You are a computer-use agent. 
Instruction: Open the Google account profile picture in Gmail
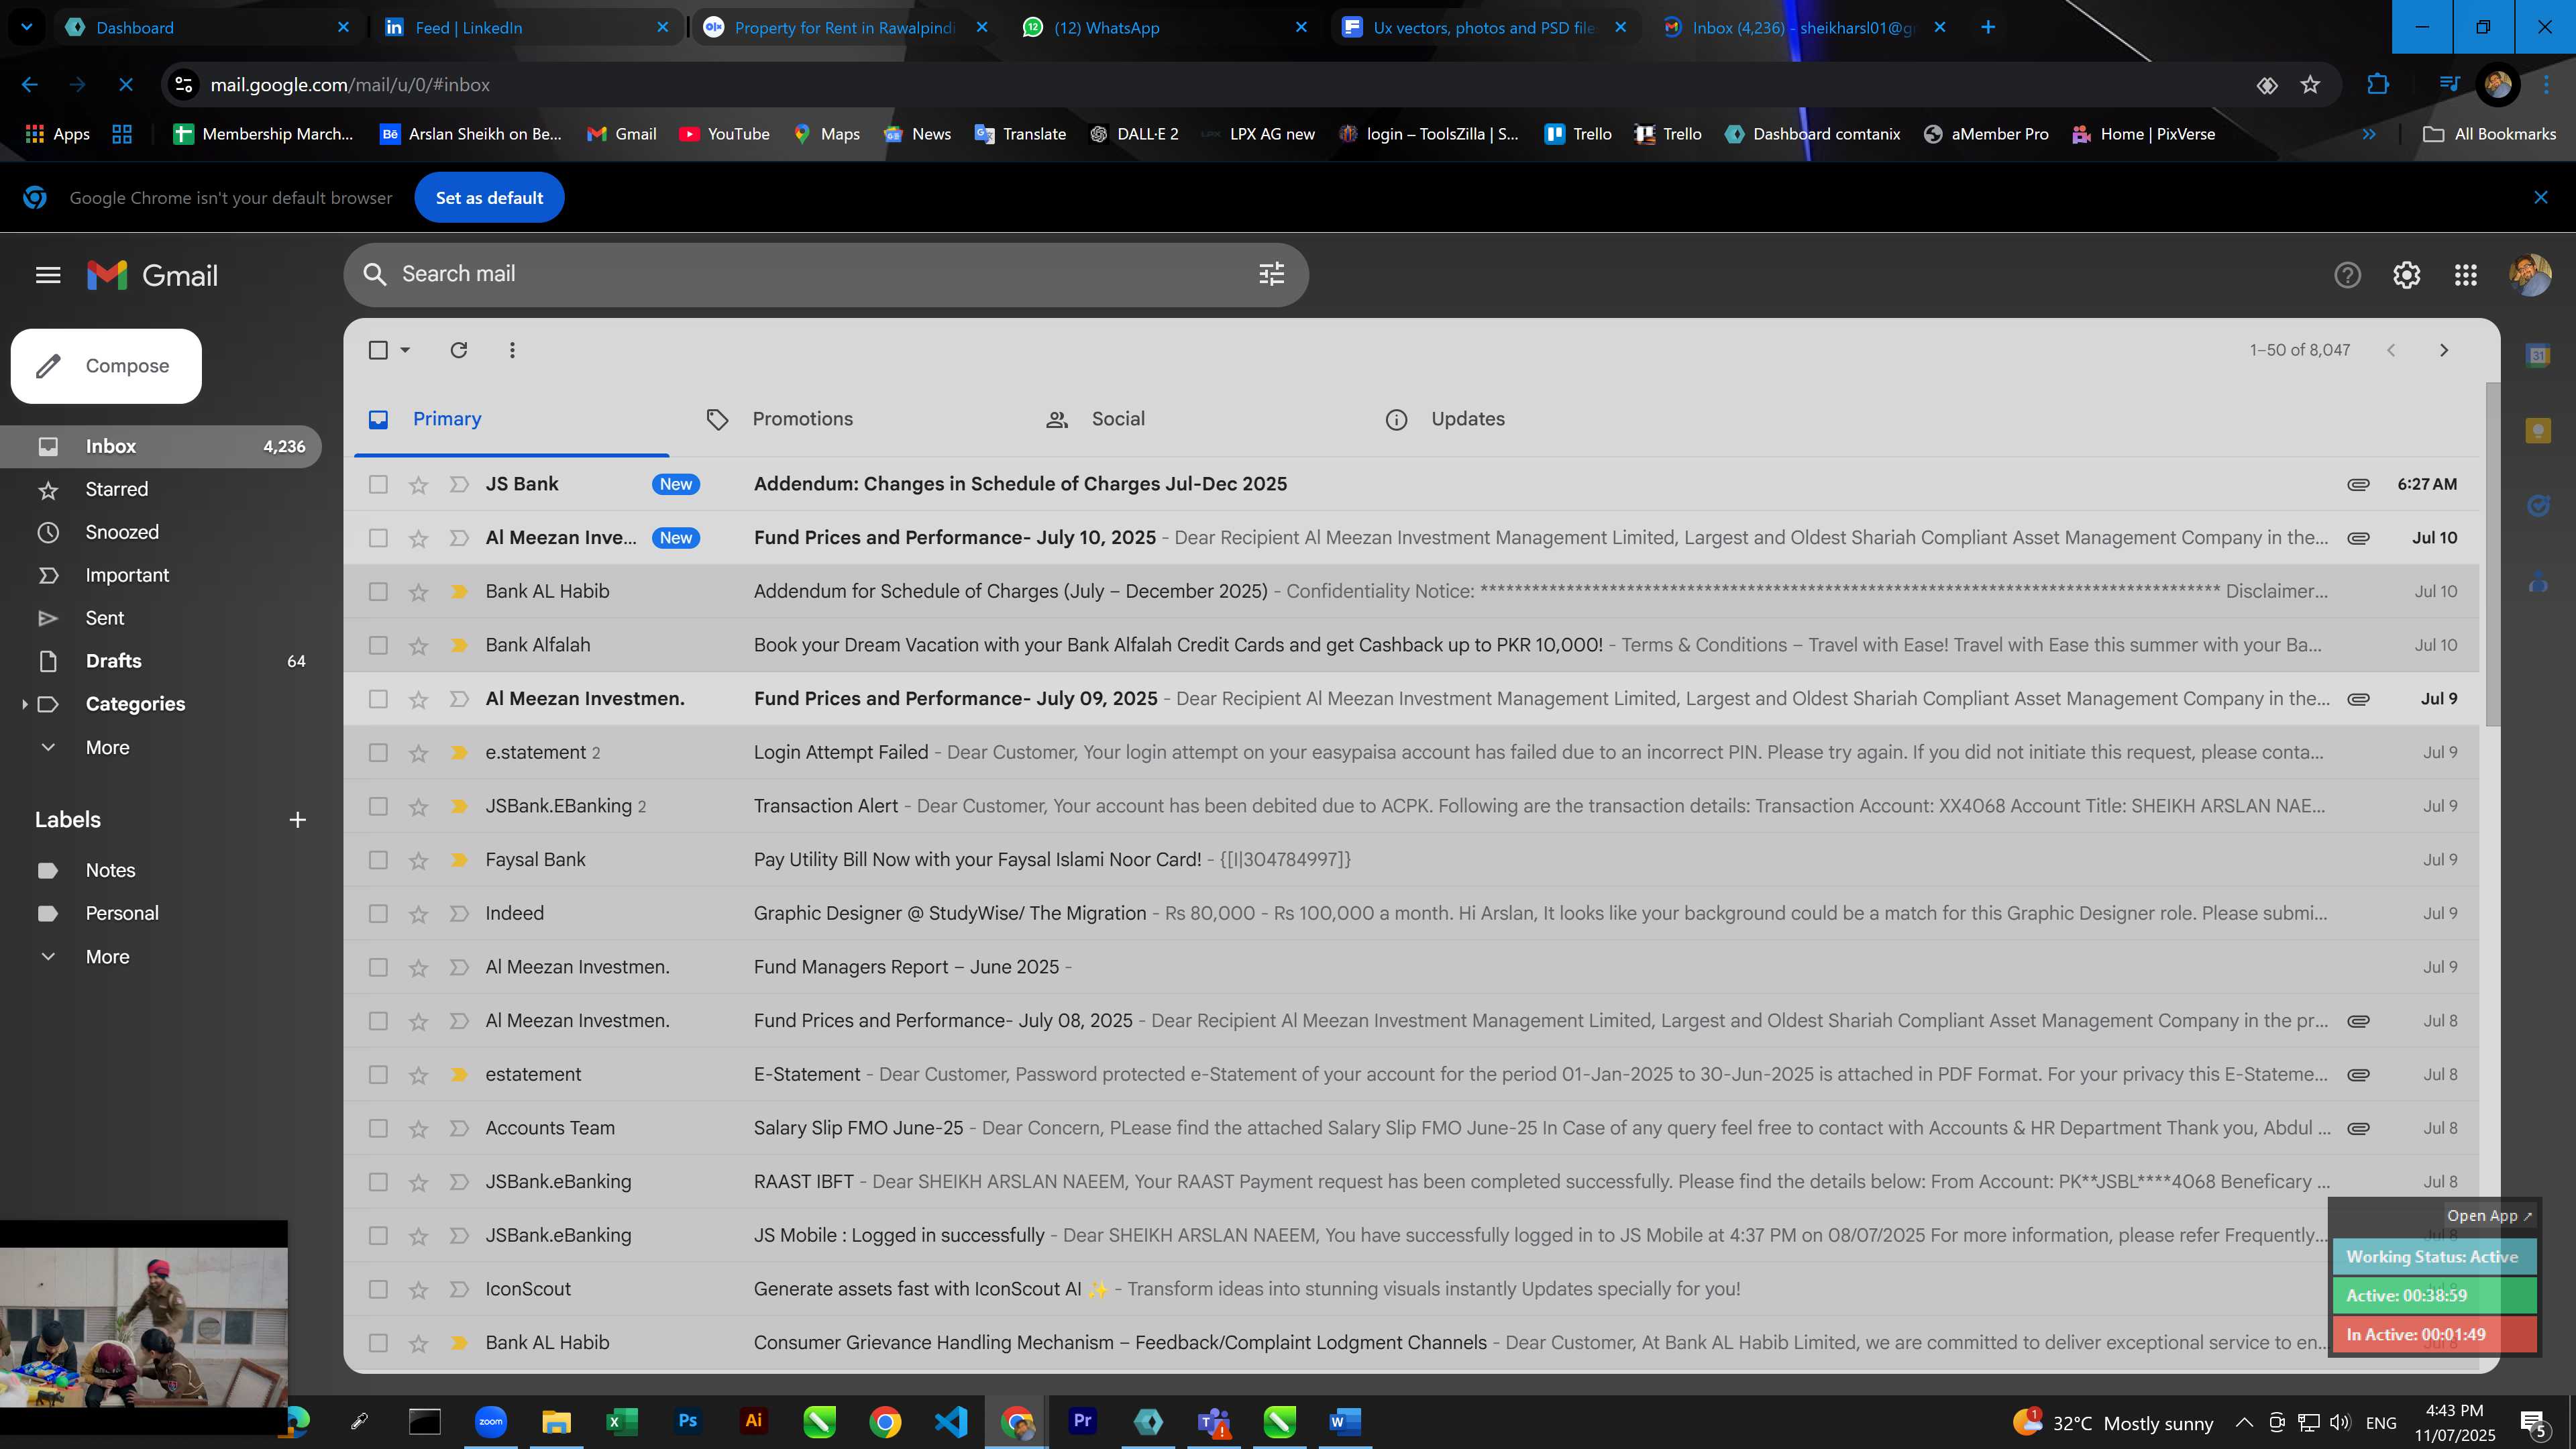(2529, 275)
